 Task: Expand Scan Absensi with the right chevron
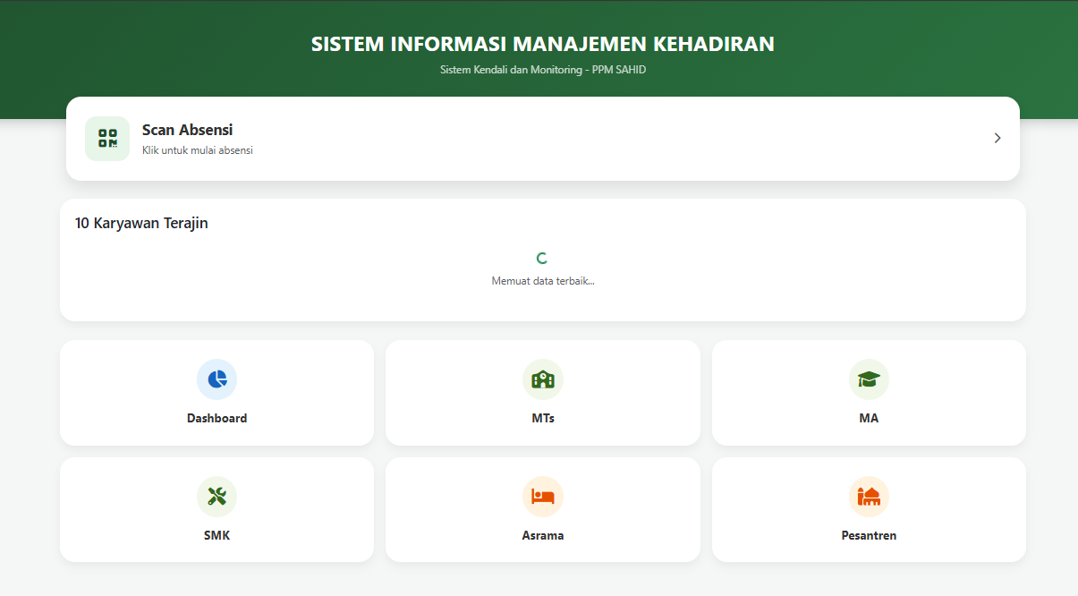[x=997, y=138]
